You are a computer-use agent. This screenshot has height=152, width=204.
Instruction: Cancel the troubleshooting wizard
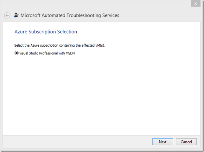(186, 142)
